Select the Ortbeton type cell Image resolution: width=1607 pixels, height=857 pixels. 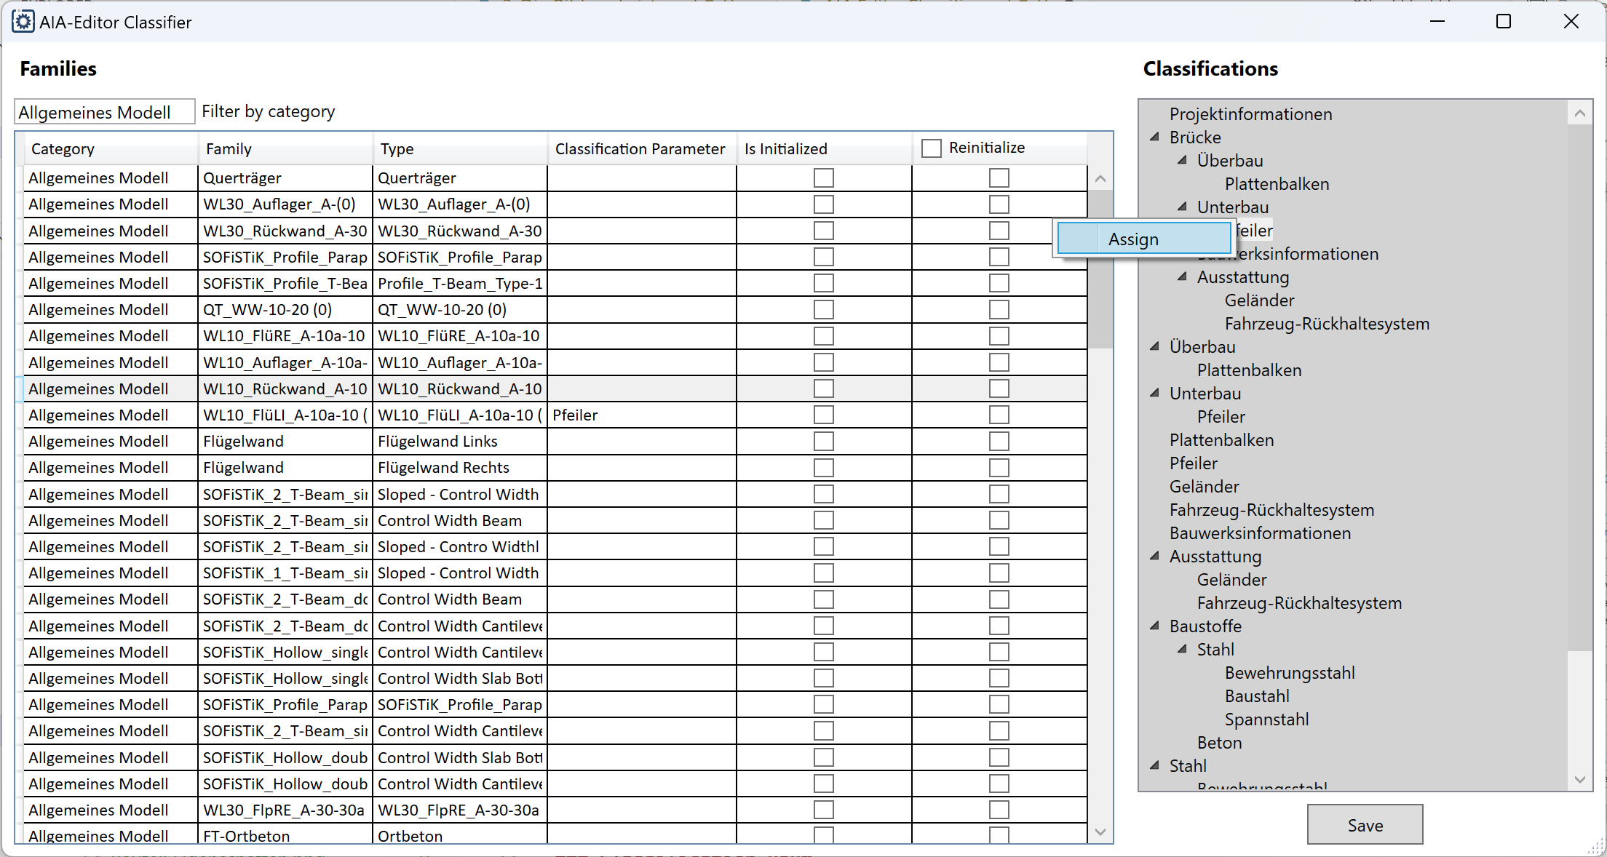click(460, 835)
